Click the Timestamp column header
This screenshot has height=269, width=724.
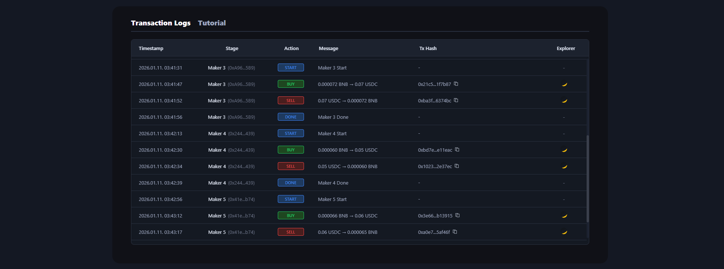pos(151,49)
